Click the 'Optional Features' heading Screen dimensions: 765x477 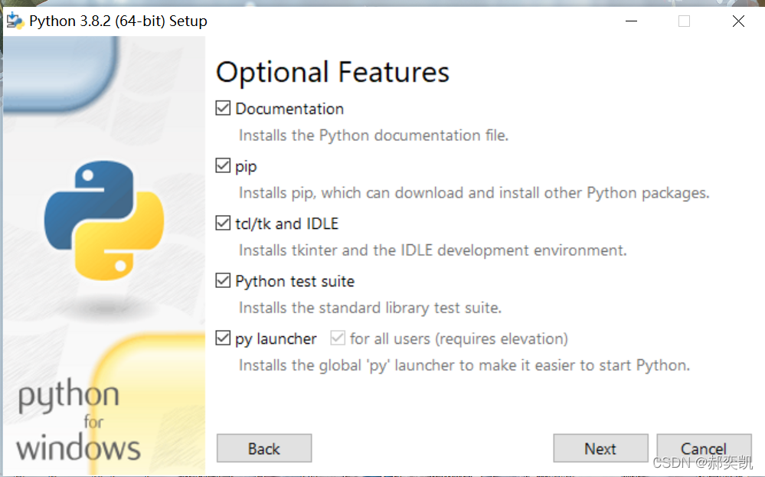point(332,72)
